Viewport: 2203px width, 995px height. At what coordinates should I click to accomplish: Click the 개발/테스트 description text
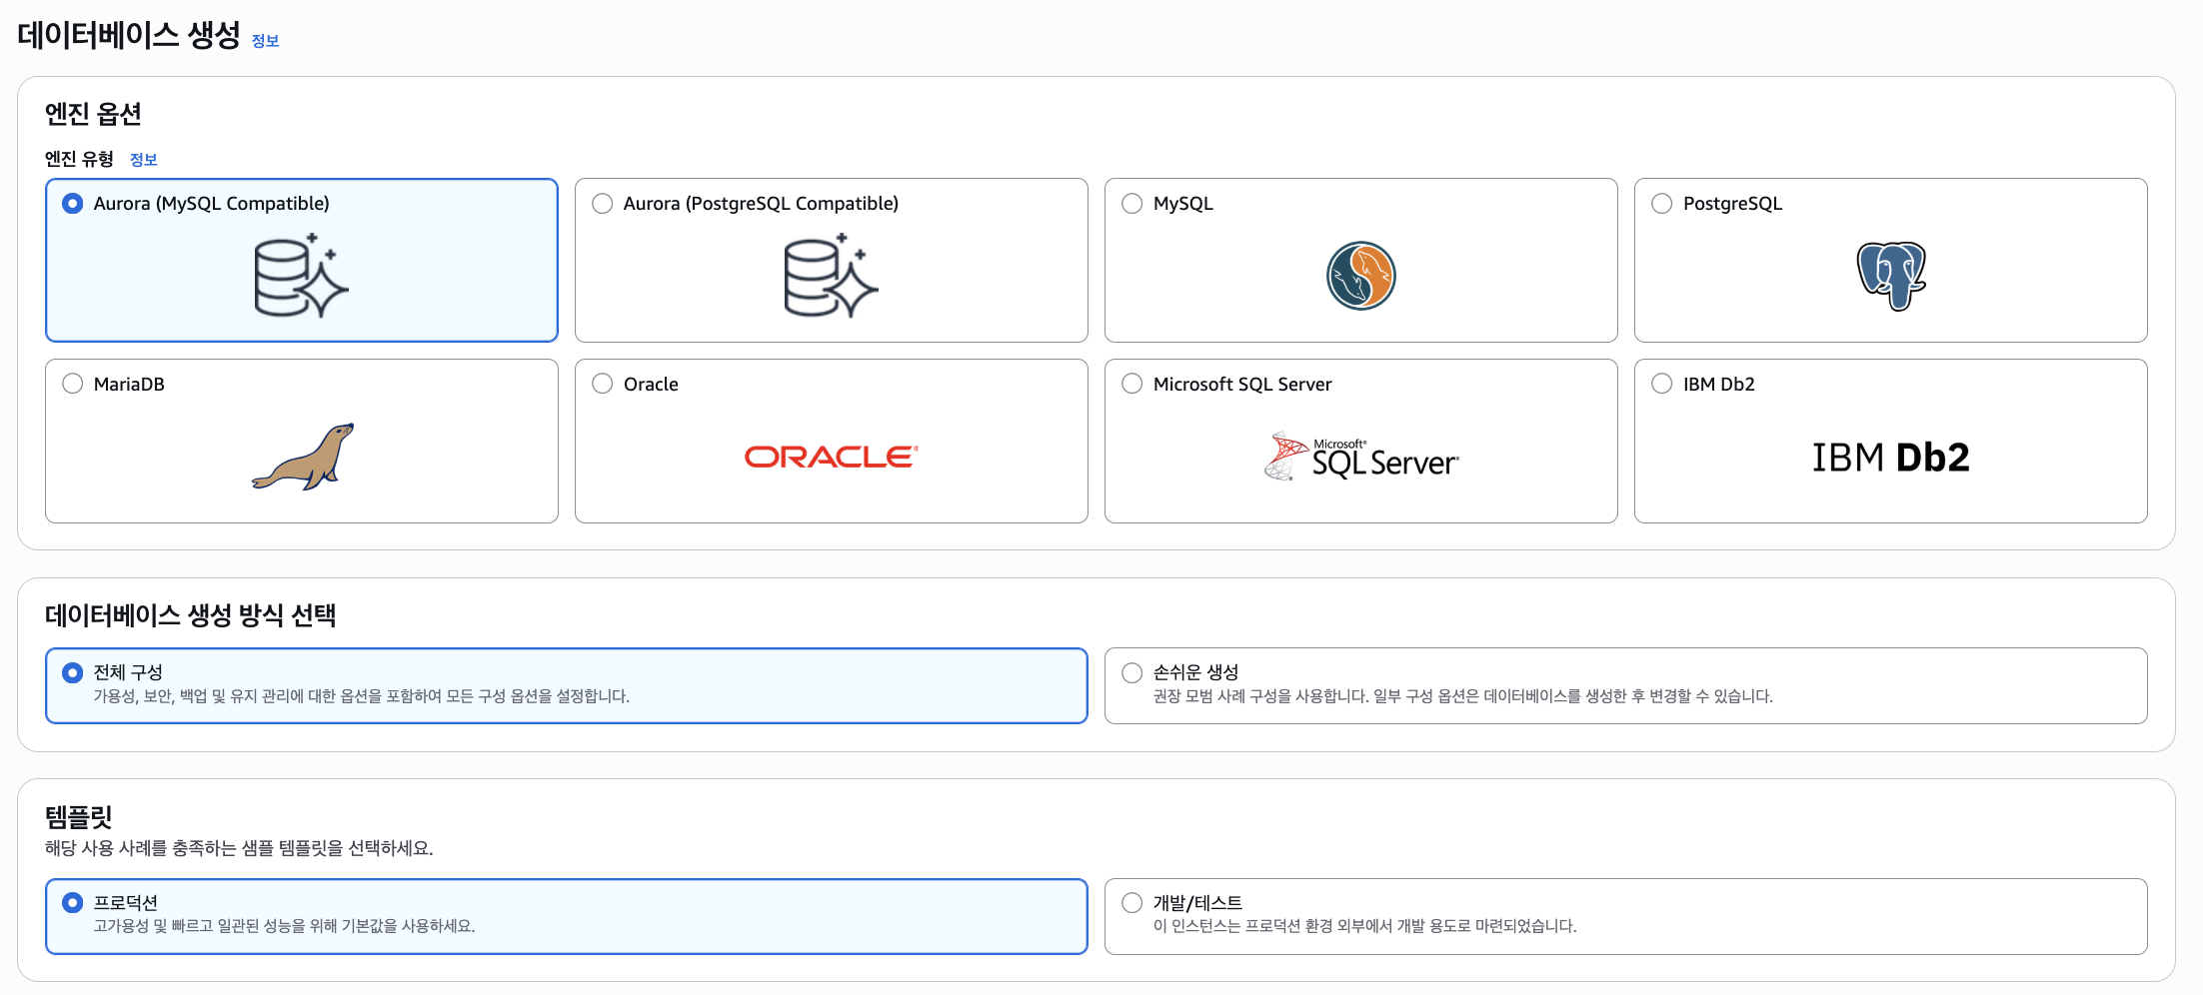click(1365, 926)
